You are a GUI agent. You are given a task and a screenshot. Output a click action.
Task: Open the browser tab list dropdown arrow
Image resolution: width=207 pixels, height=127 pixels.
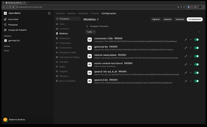coord(3,3)
